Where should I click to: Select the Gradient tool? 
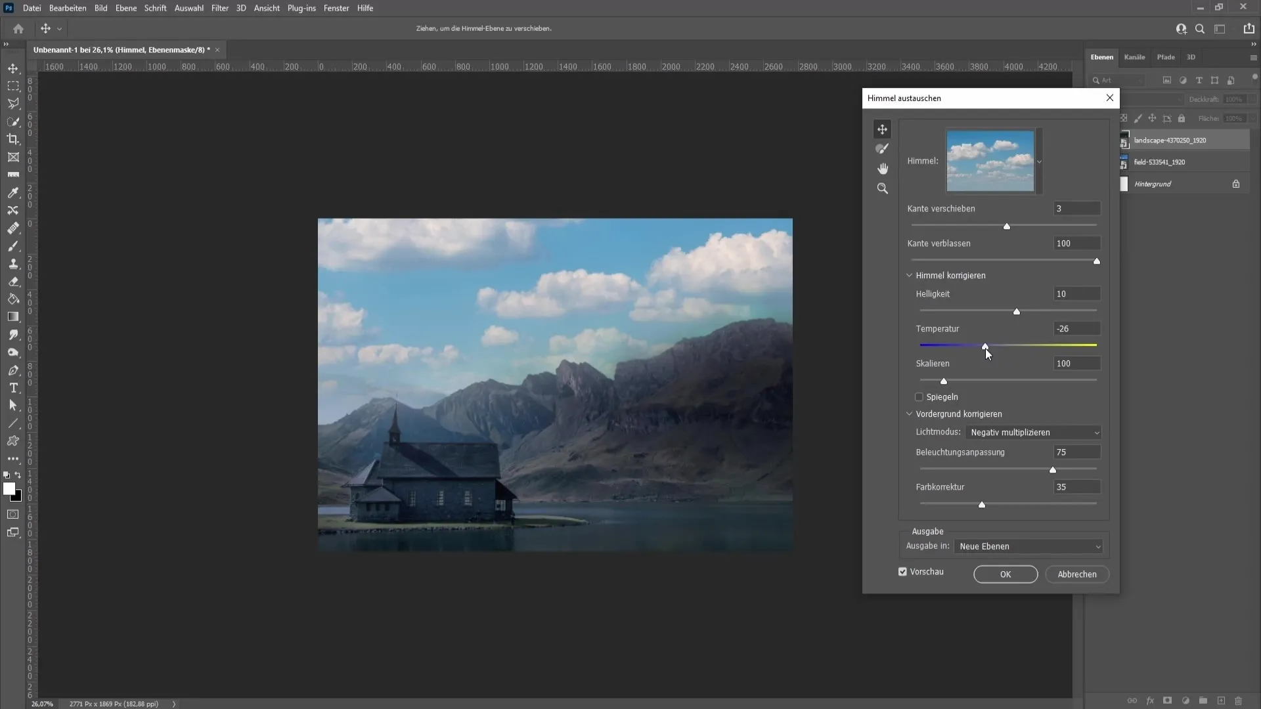pos(13,317)
